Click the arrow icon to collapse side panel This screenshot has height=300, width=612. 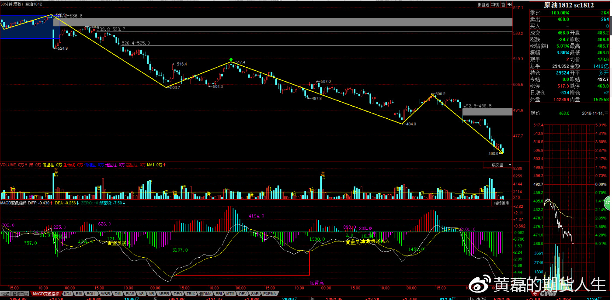tap(509, 4)
